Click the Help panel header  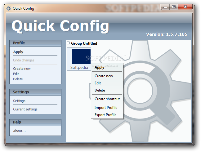pos(35,123)
